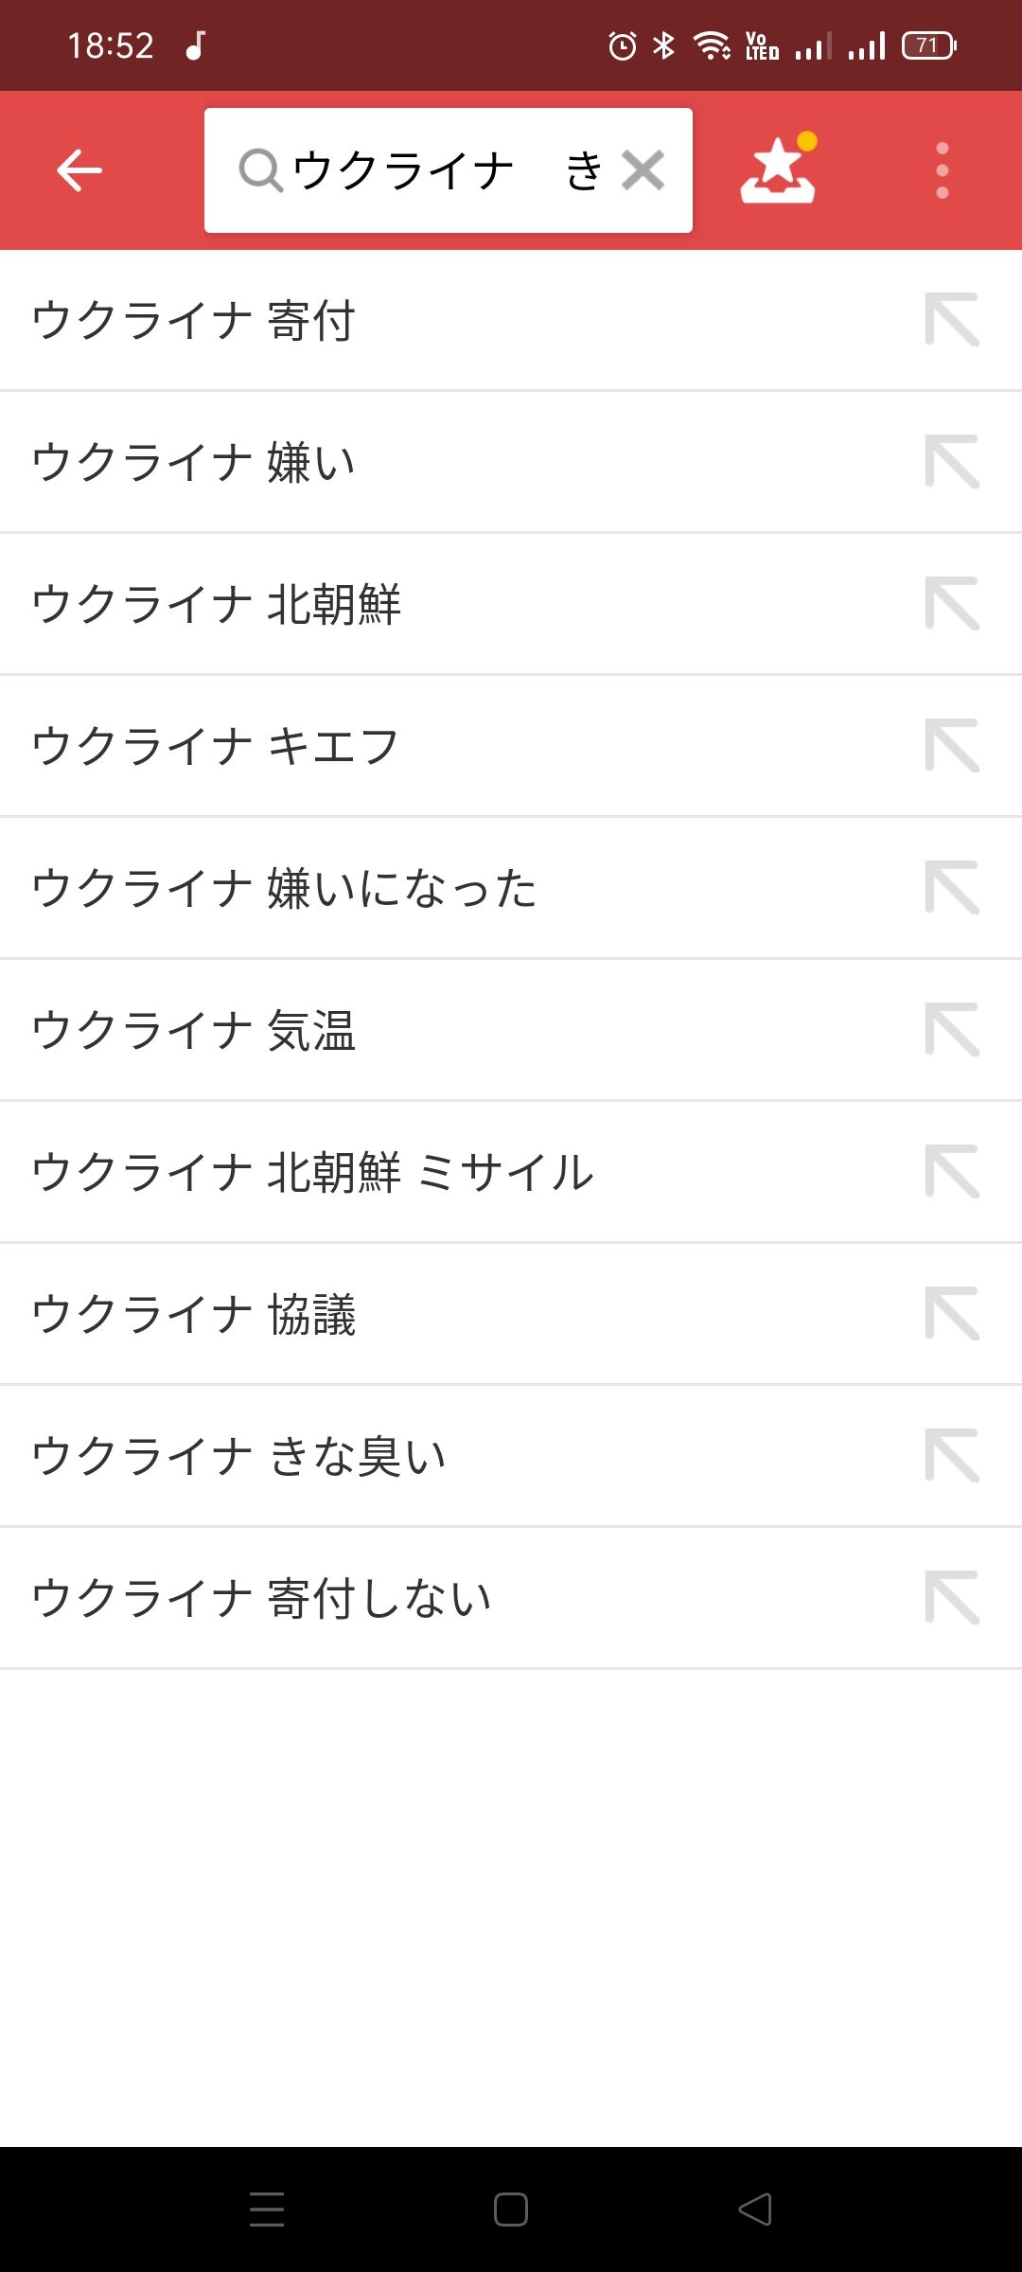Insert ウクライナ 寄付 via its arrow icon
This screenshot has height=2272, width=1022.
point(952,320)
